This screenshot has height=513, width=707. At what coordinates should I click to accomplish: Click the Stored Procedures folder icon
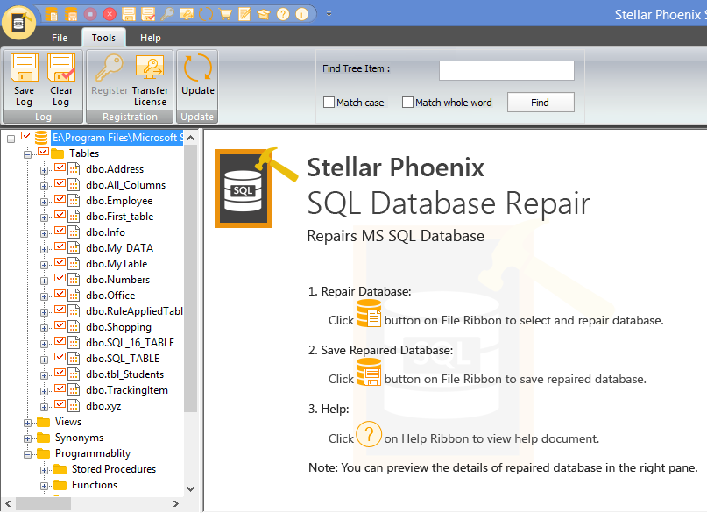pos(60,469)
